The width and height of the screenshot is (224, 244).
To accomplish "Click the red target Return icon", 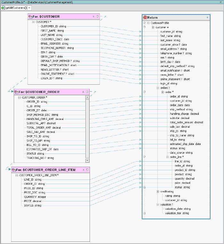I will click(145, 17).
